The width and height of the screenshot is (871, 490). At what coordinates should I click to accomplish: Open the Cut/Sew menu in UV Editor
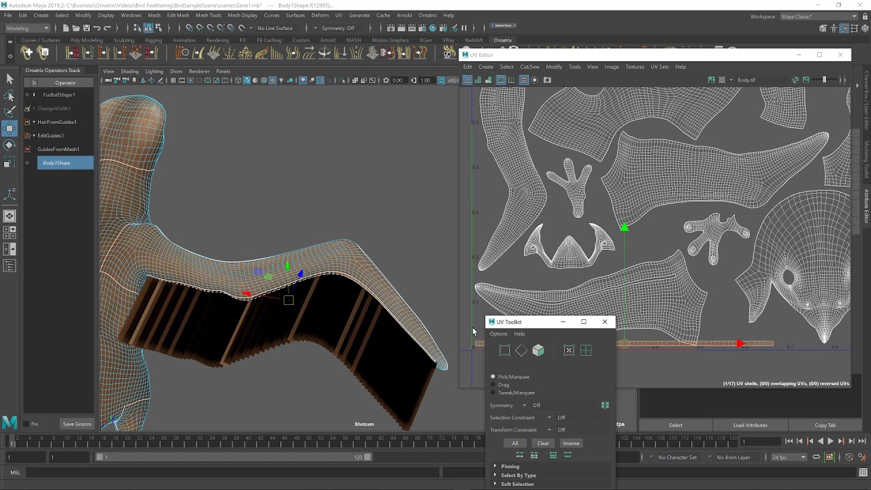529,67
